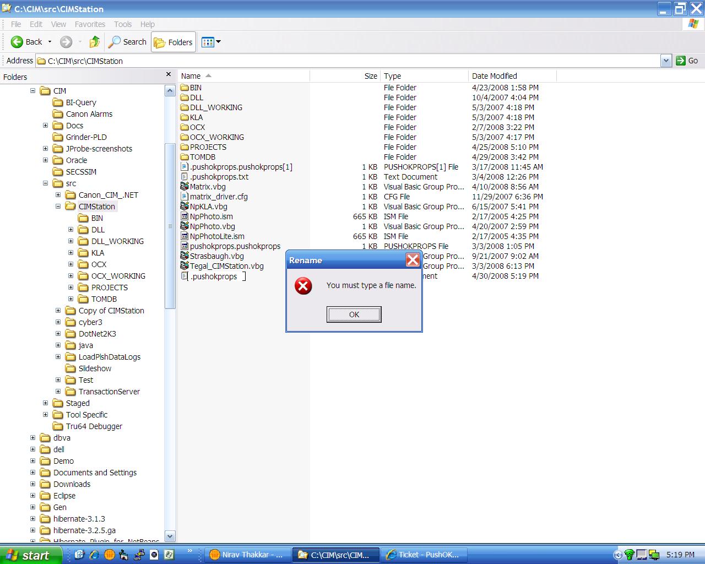The height and width of the screenshot is (564, 705).
Task: Expand the Oracle folder in tree
Action: coord(46,160)
